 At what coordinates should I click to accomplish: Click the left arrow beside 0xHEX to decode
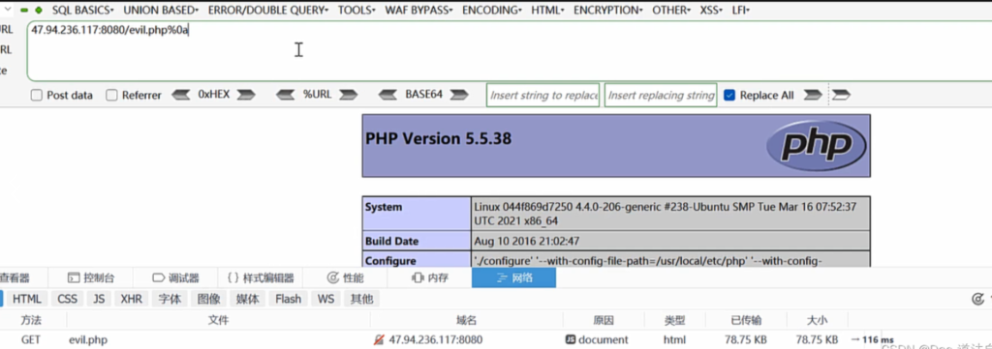(x=181, y=95)
